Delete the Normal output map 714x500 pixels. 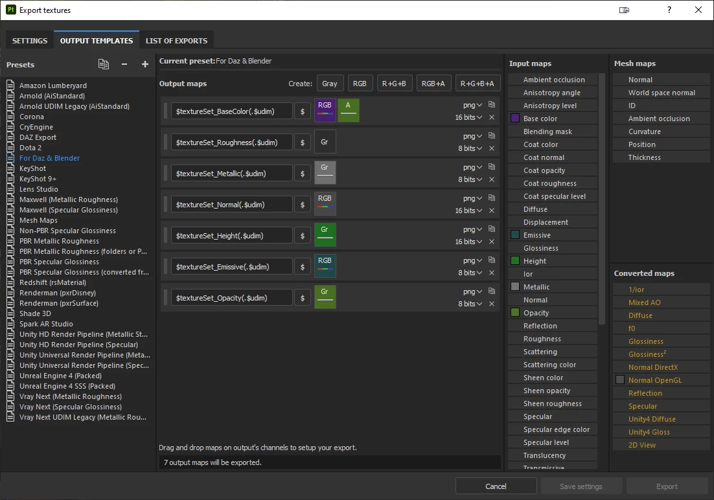click(x=492, y=210)
